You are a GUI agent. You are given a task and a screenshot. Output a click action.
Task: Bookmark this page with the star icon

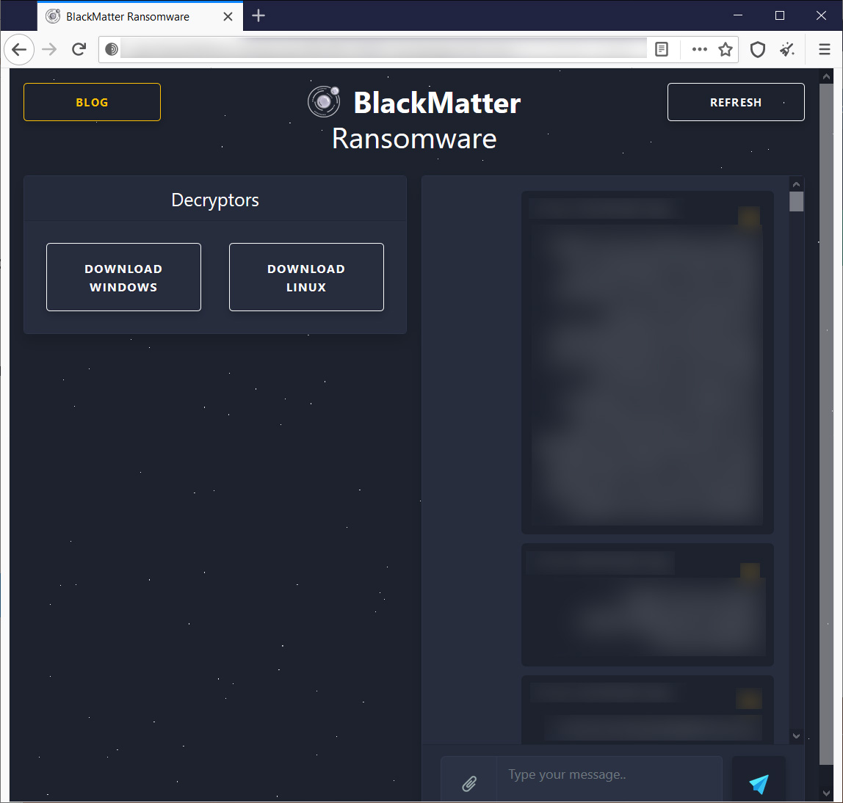[x=726, y=49]
